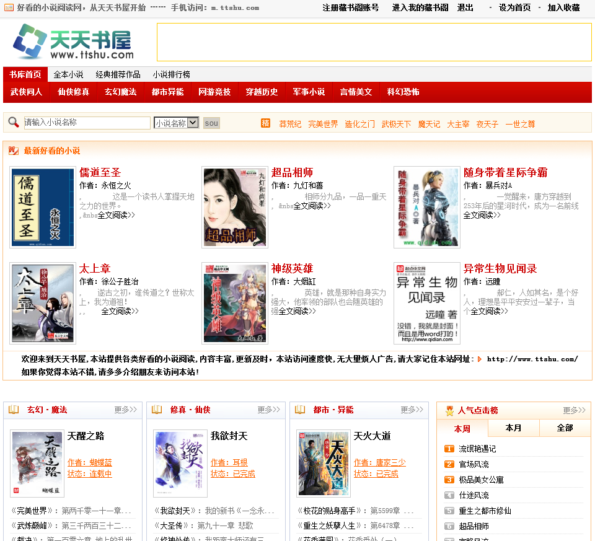Expand 更多>> in 修真·仙侠 section
595x541 pixels.
[268, 410]
